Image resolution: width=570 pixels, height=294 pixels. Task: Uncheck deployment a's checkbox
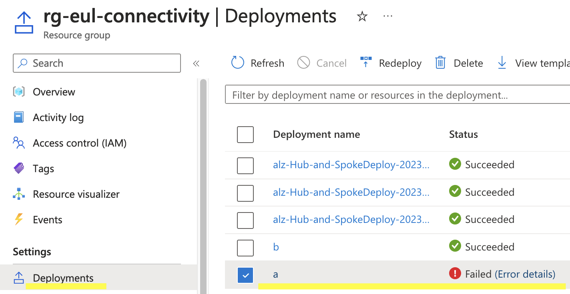245,275
